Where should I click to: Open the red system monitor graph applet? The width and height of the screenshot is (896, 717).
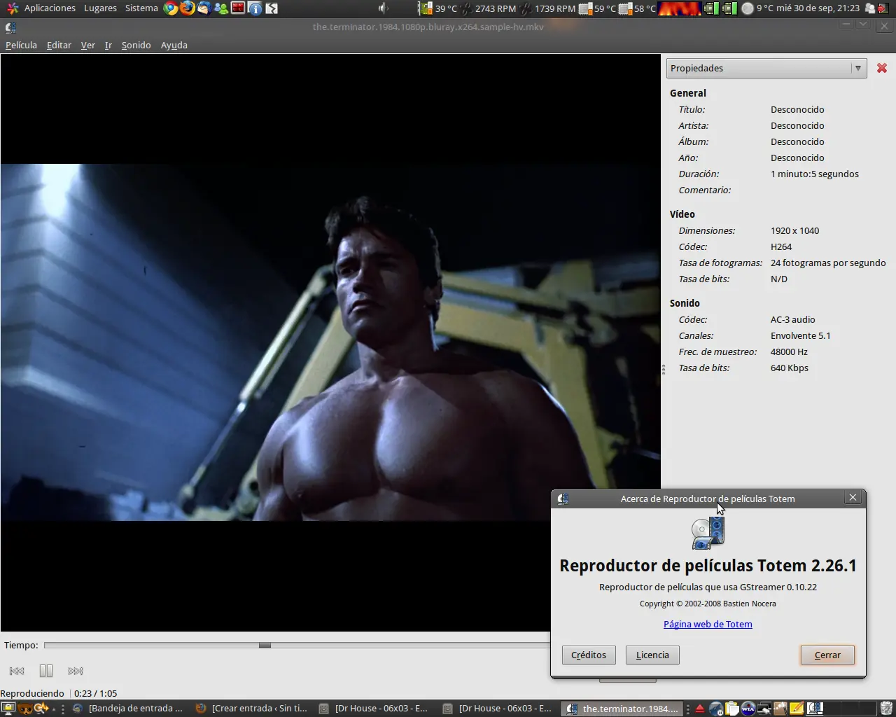pos(679,8)
